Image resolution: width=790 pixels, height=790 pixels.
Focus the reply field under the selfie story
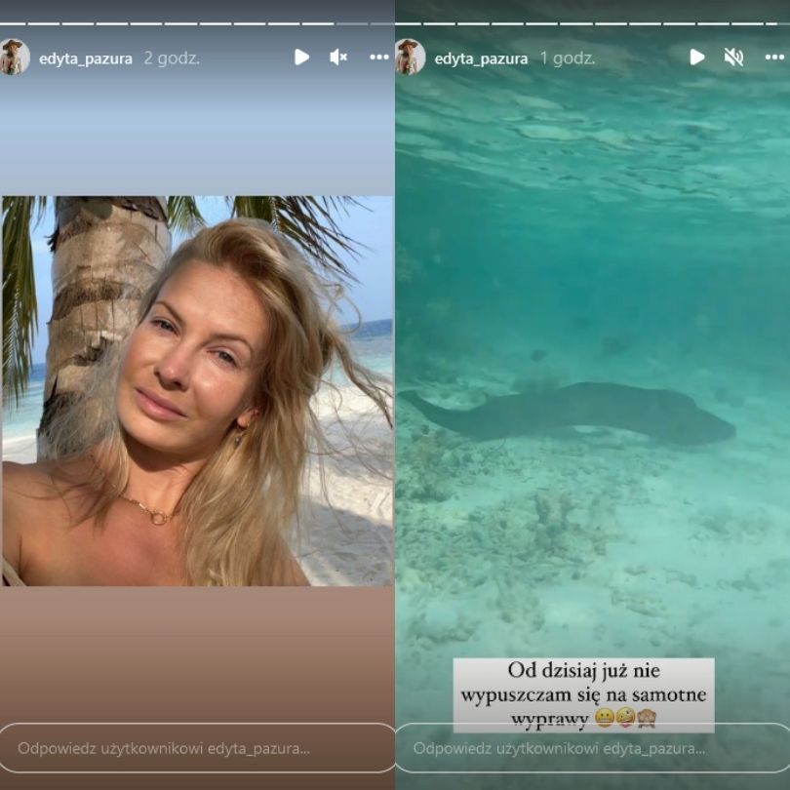pyautogui.click(x=197, y=748)
